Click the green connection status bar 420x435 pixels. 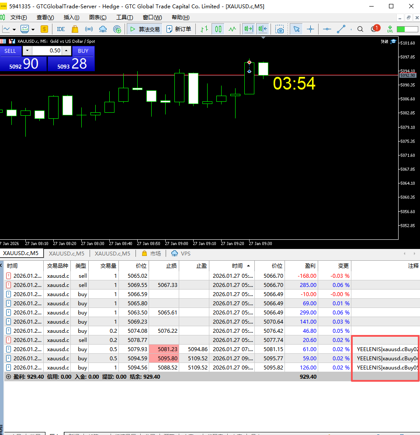pyautogui.click(x=407, y=29)
